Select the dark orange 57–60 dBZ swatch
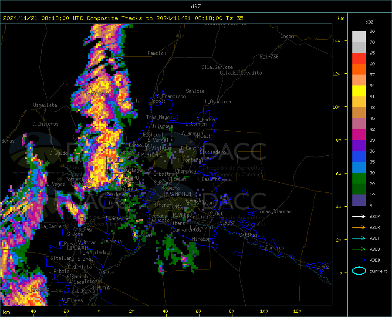Viewport: 392px width, 317px height. (359, 69)
